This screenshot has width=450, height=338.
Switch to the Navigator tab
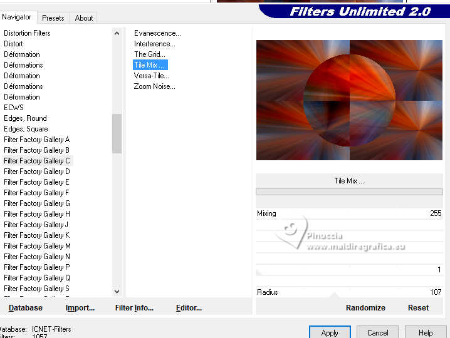(17, 17)
